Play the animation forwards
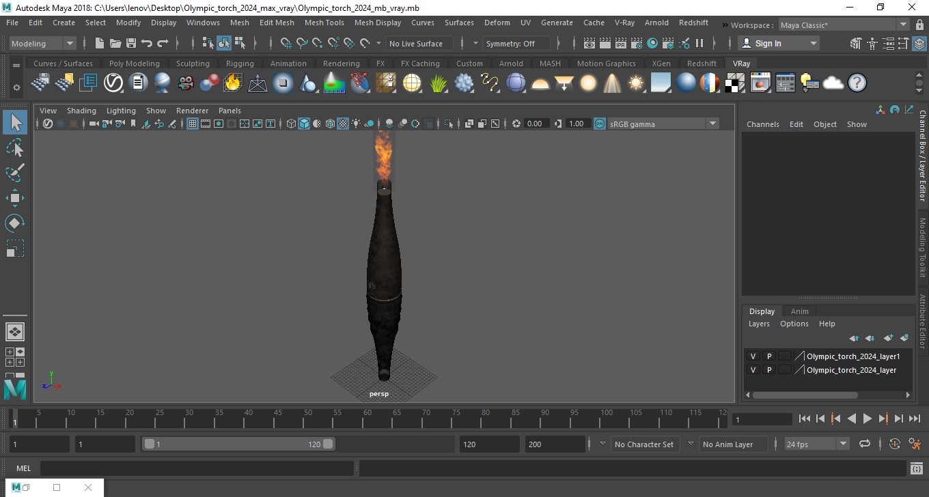Viewport: 929px width, 497px height. tap(867, 418)
